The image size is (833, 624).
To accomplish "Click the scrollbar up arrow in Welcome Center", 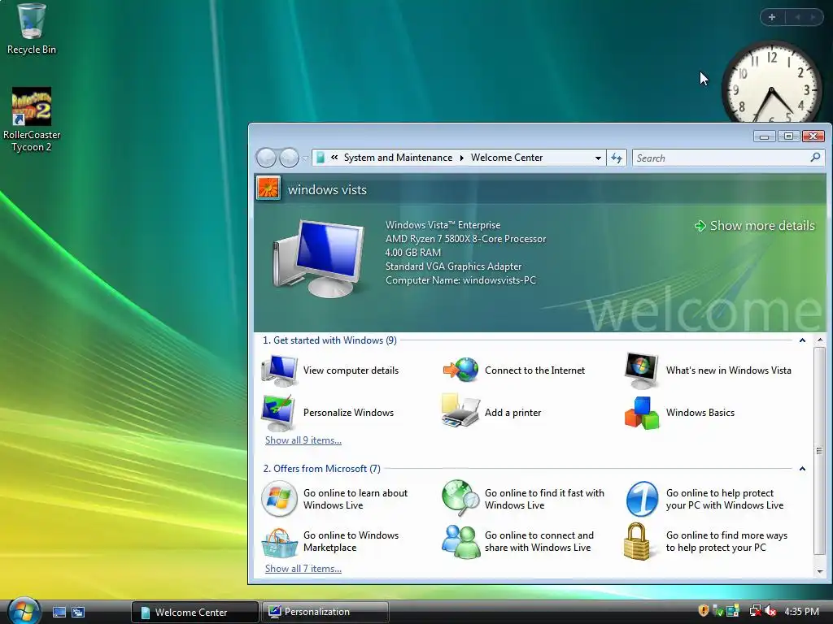I will [x=820, y=340].
